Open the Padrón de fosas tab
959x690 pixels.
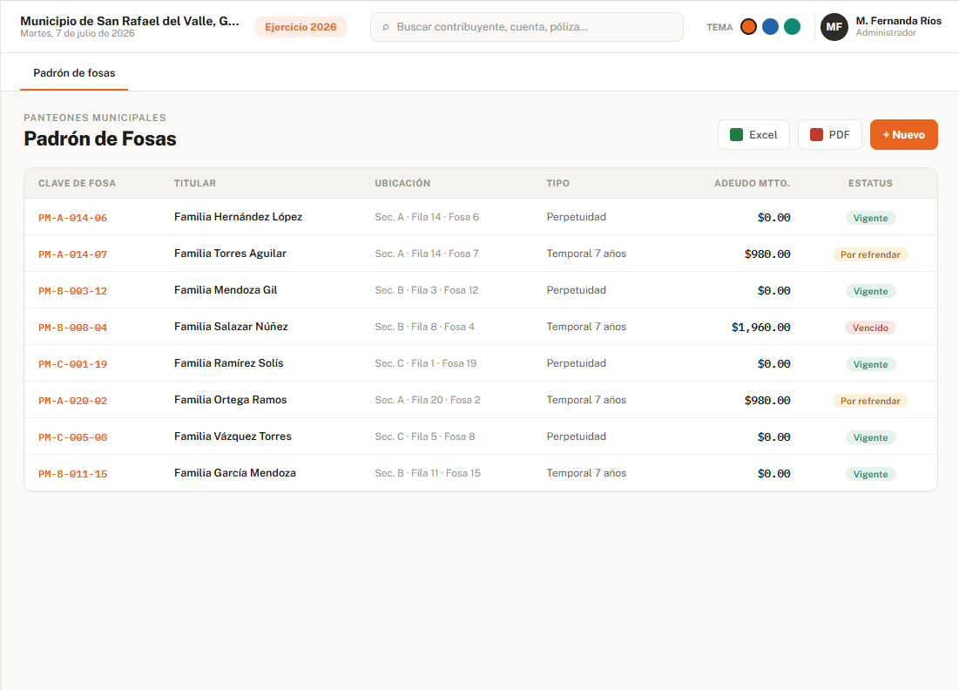point(74,73)
